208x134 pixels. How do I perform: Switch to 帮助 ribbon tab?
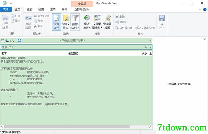[65, 9]
